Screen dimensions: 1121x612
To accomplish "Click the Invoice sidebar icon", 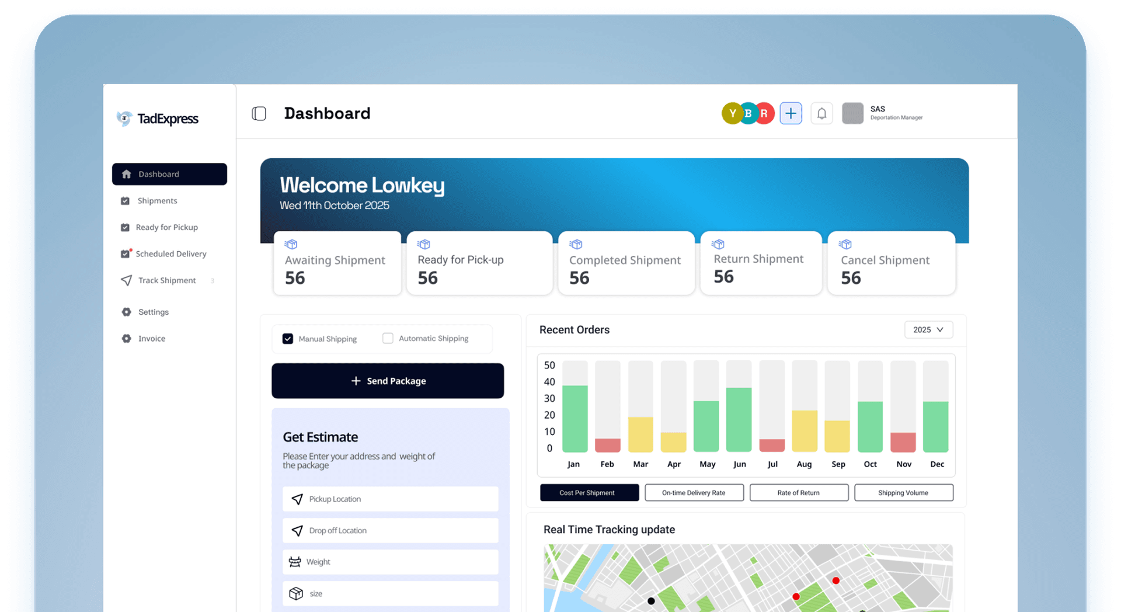I will click(x=126, y=339).
